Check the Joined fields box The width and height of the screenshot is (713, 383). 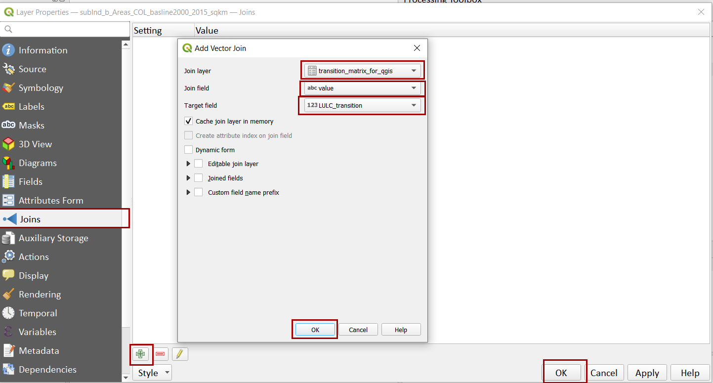(198, 178)
